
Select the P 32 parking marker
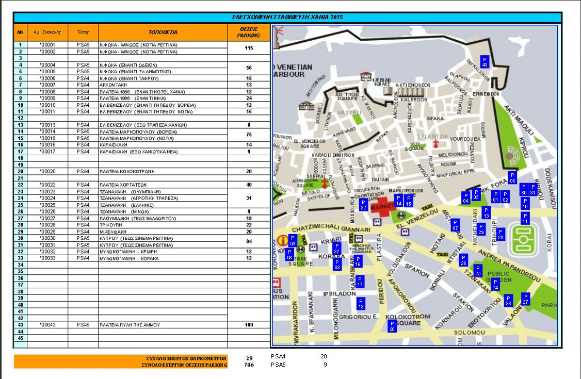[337, 249]
